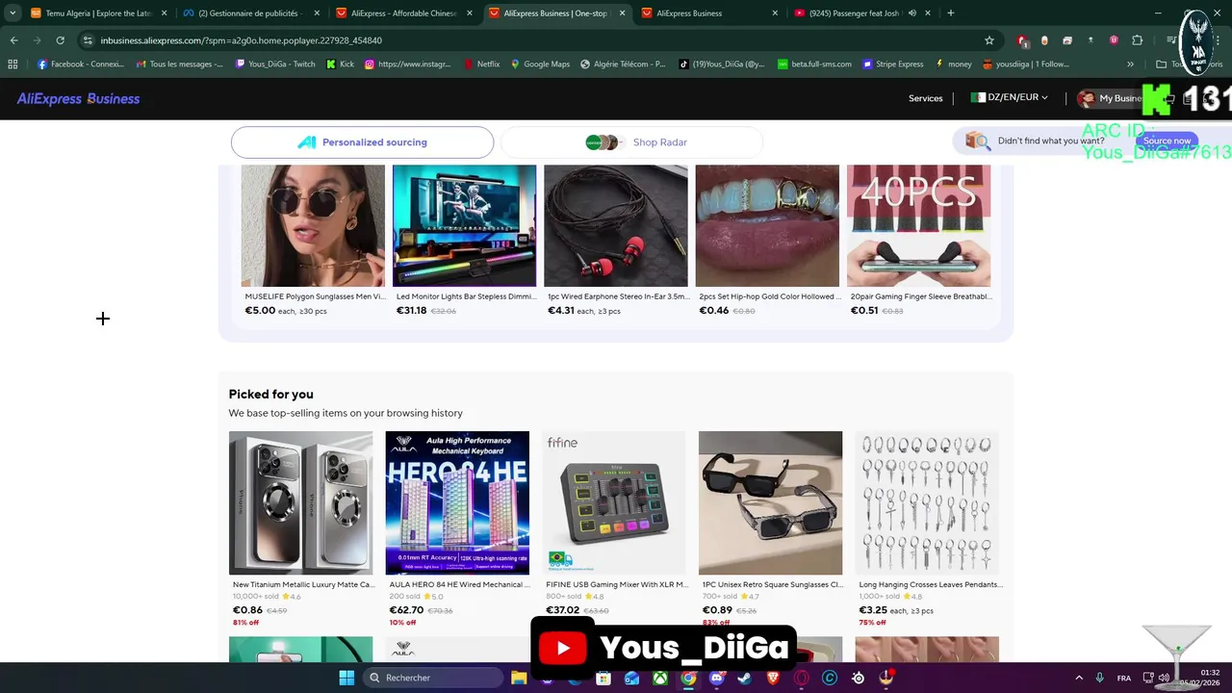The image size is (1232, 693).
Task: Open the pink shield U extension
Action: coord(1114,40)
